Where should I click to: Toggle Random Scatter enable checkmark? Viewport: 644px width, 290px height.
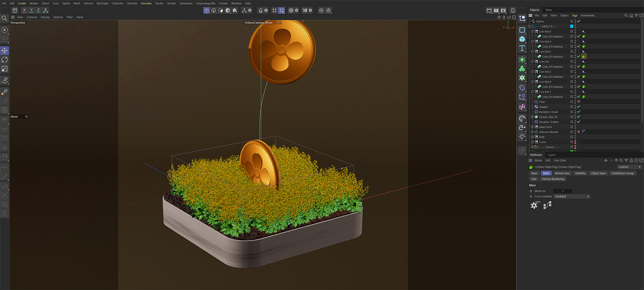click(579, 122)
